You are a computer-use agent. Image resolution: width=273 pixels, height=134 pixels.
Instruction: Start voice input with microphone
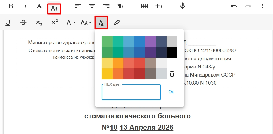(183, 6)
